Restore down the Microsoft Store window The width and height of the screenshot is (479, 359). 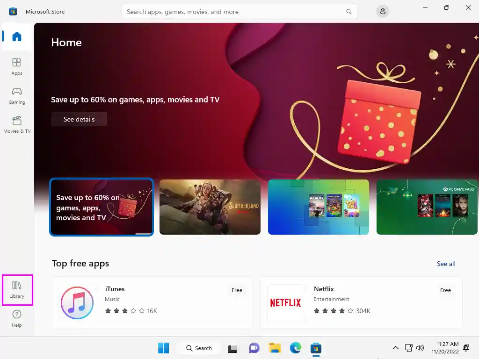coord(446,7)
